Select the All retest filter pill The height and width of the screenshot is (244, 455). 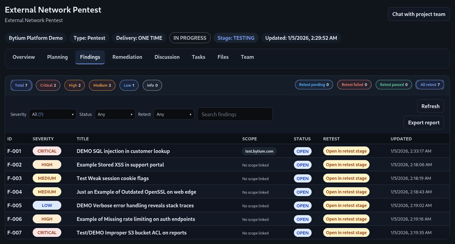click(430, 84)
